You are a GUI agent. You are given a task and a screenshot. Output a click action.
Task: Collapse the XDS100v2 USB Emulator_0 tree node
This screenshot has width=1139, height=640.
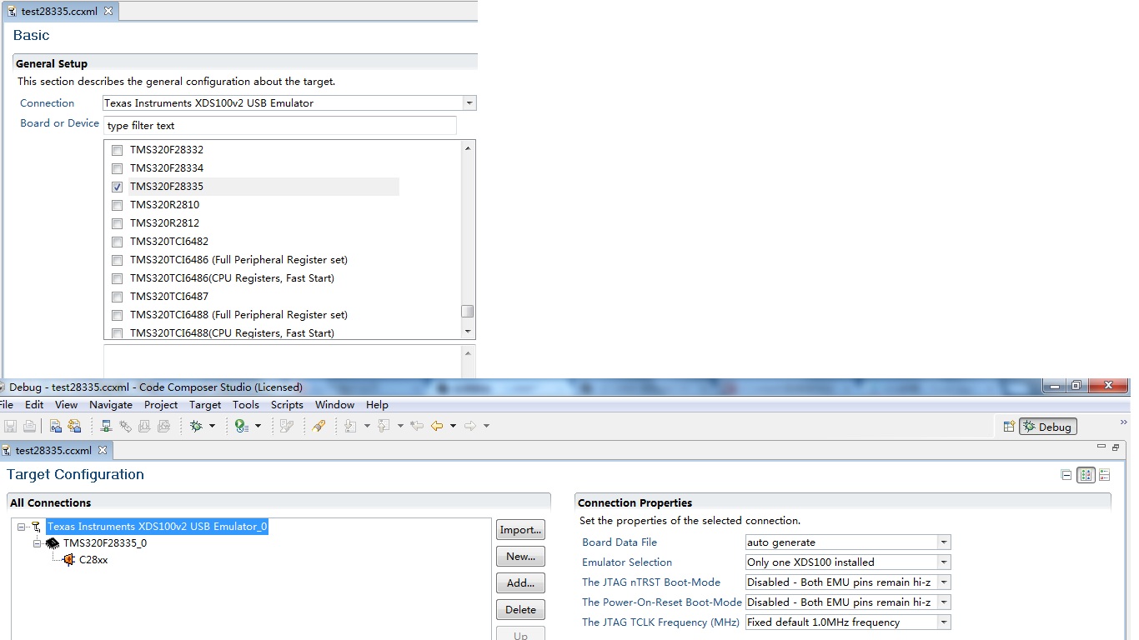tap(21, 527)
